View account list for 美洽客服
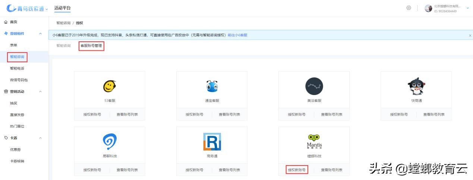The height and width of the screenshot is (180, 473). (332, 114)
